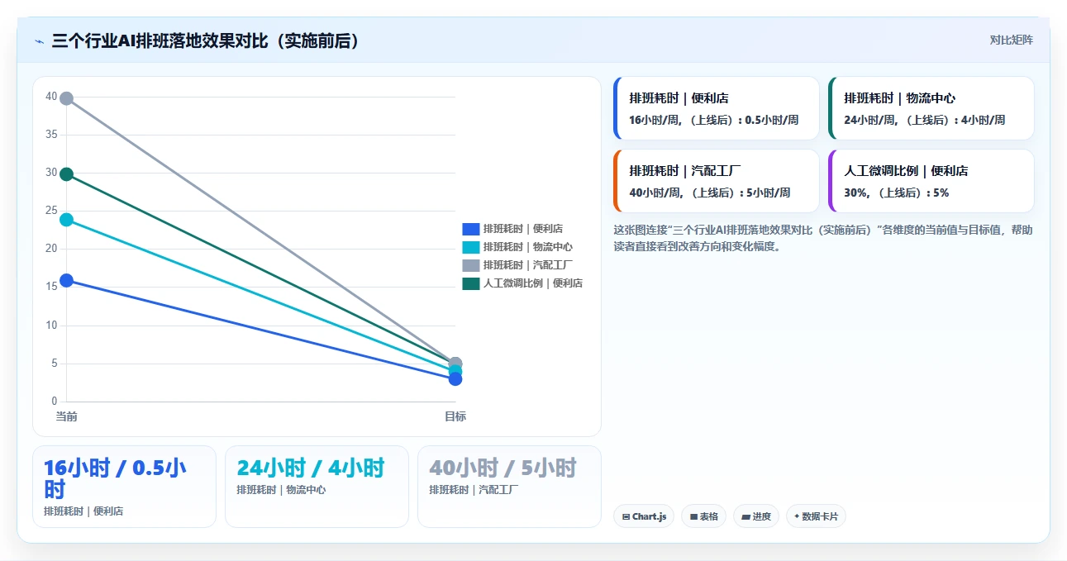1067x561 pixels.
Task: Click legend text 排班耗时｜物流中心
Action: coord(527,247)
